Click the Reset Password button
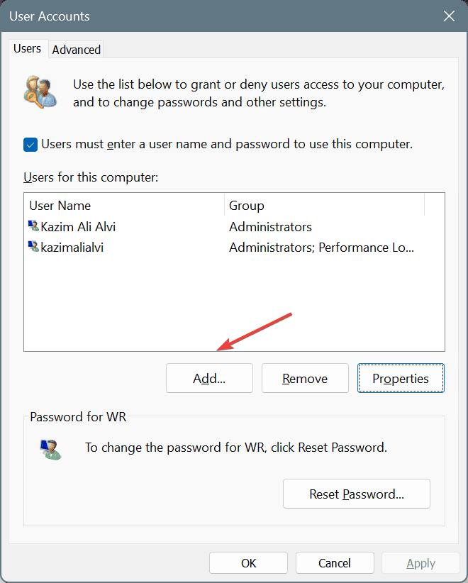 (357, 494)
